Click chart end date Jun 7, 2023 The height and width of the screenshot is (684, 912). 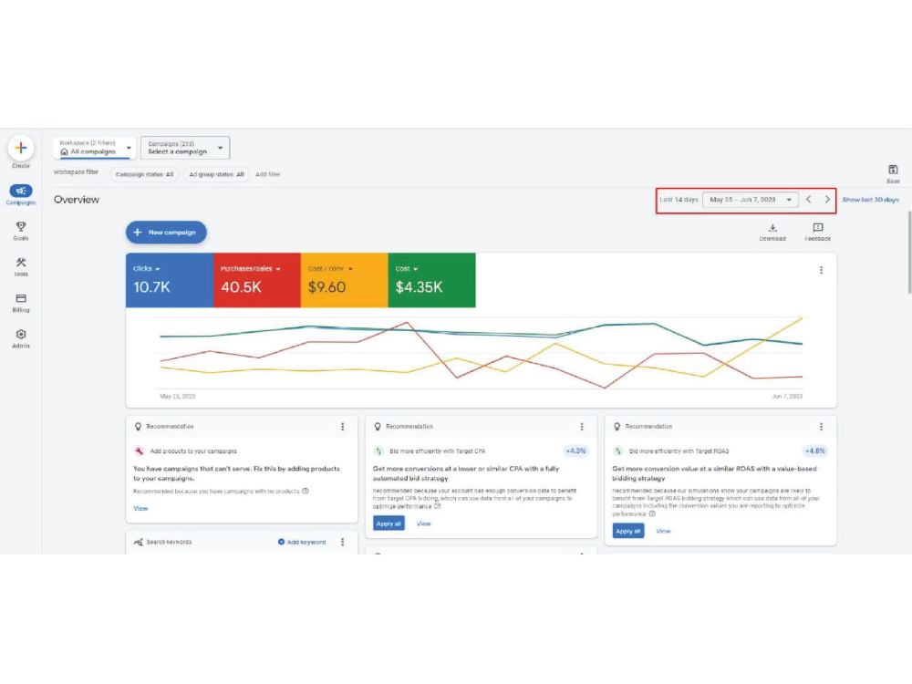click(787, 396)
